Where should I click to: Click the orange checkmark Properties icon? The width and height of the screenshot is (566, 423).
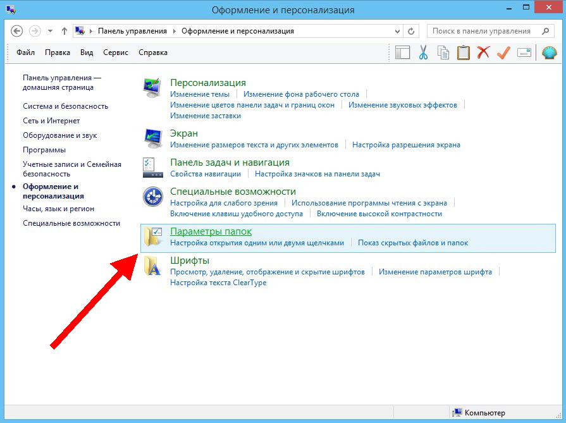click(x=503, y=53)
